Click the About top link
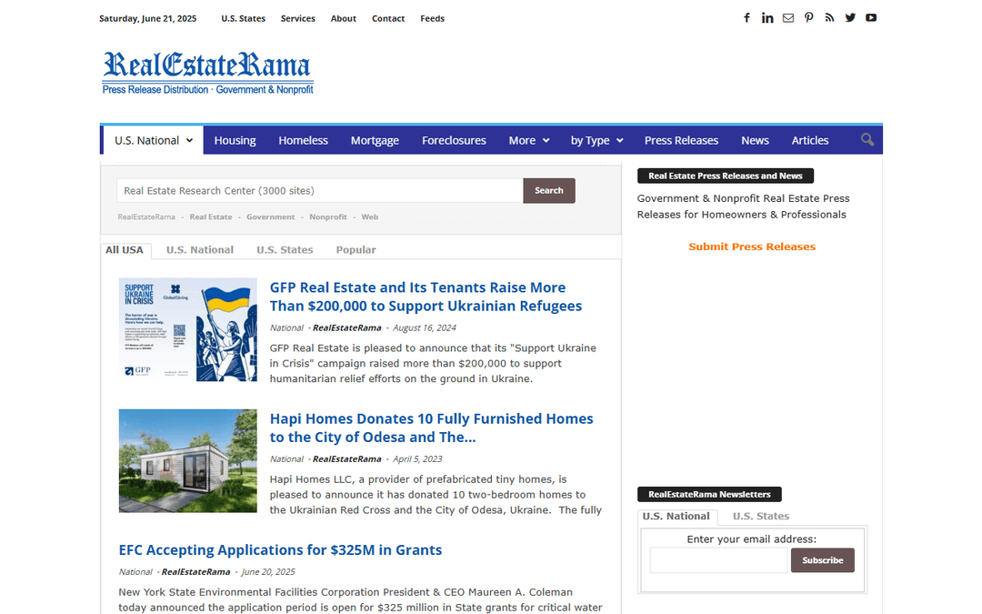The height and width of the screenshot is (614, 982). 343,18
